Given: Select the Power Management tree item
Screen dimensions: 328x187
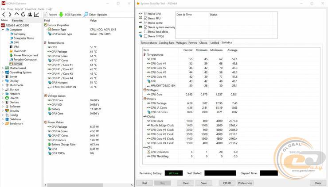Looking at the screenshot, I should [26, 55].
